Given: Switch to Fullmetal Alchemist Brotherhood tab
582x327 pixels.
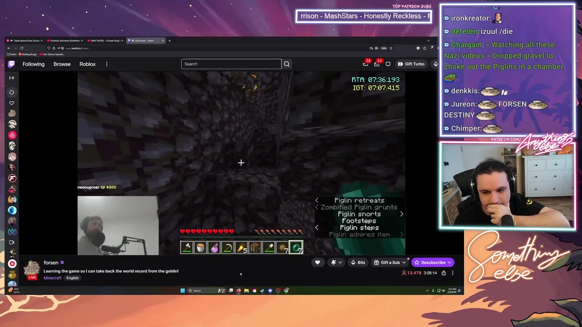Looking at the screenshot, I should 64,40.
